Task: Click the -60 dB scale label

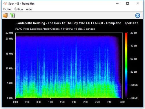Action: click(x=133, y=59)
